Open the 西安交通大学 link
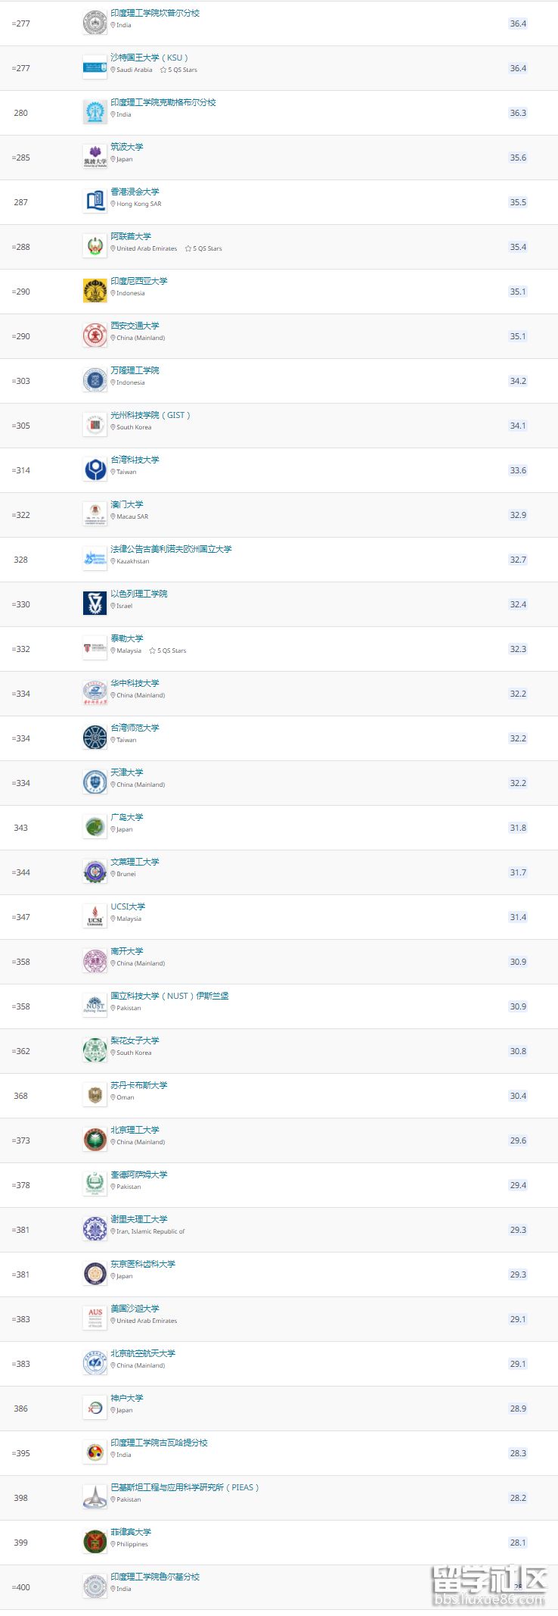Image resolution: width=558 pixels, height=1616 pixels. click(135, 326)
